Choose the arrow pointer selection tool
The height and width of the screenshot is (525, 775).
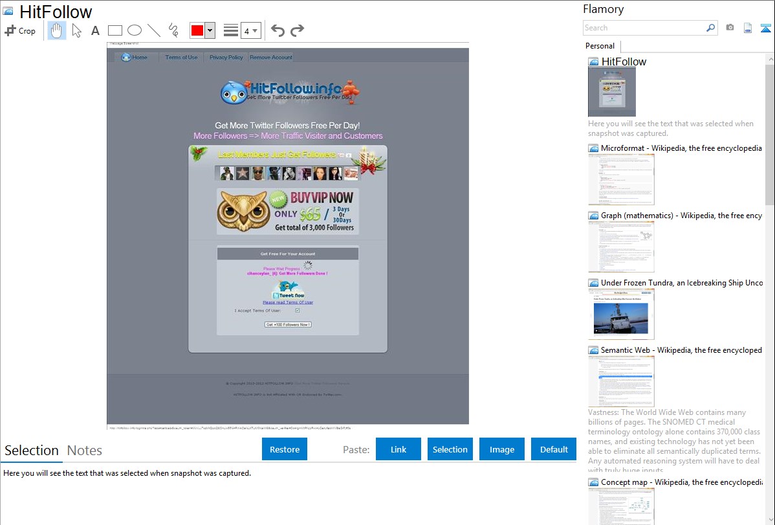(x=76, y=30)
